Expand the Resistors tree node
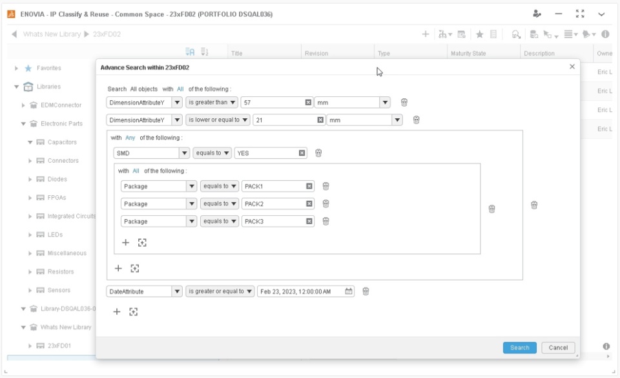 (30, 271)
